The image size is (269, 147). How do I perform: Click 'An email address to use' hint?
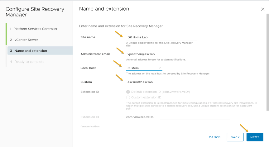156,59
